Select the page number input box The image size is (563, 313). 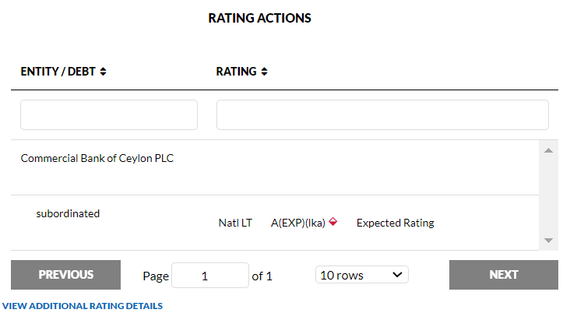click(209, 276)
